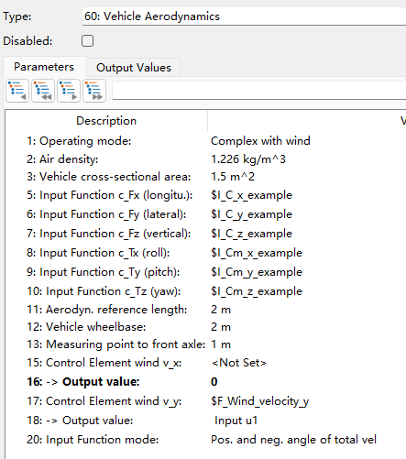Click $F_Wind_velocity_y control element value
The image size is (406, 459).
[259, 401]
